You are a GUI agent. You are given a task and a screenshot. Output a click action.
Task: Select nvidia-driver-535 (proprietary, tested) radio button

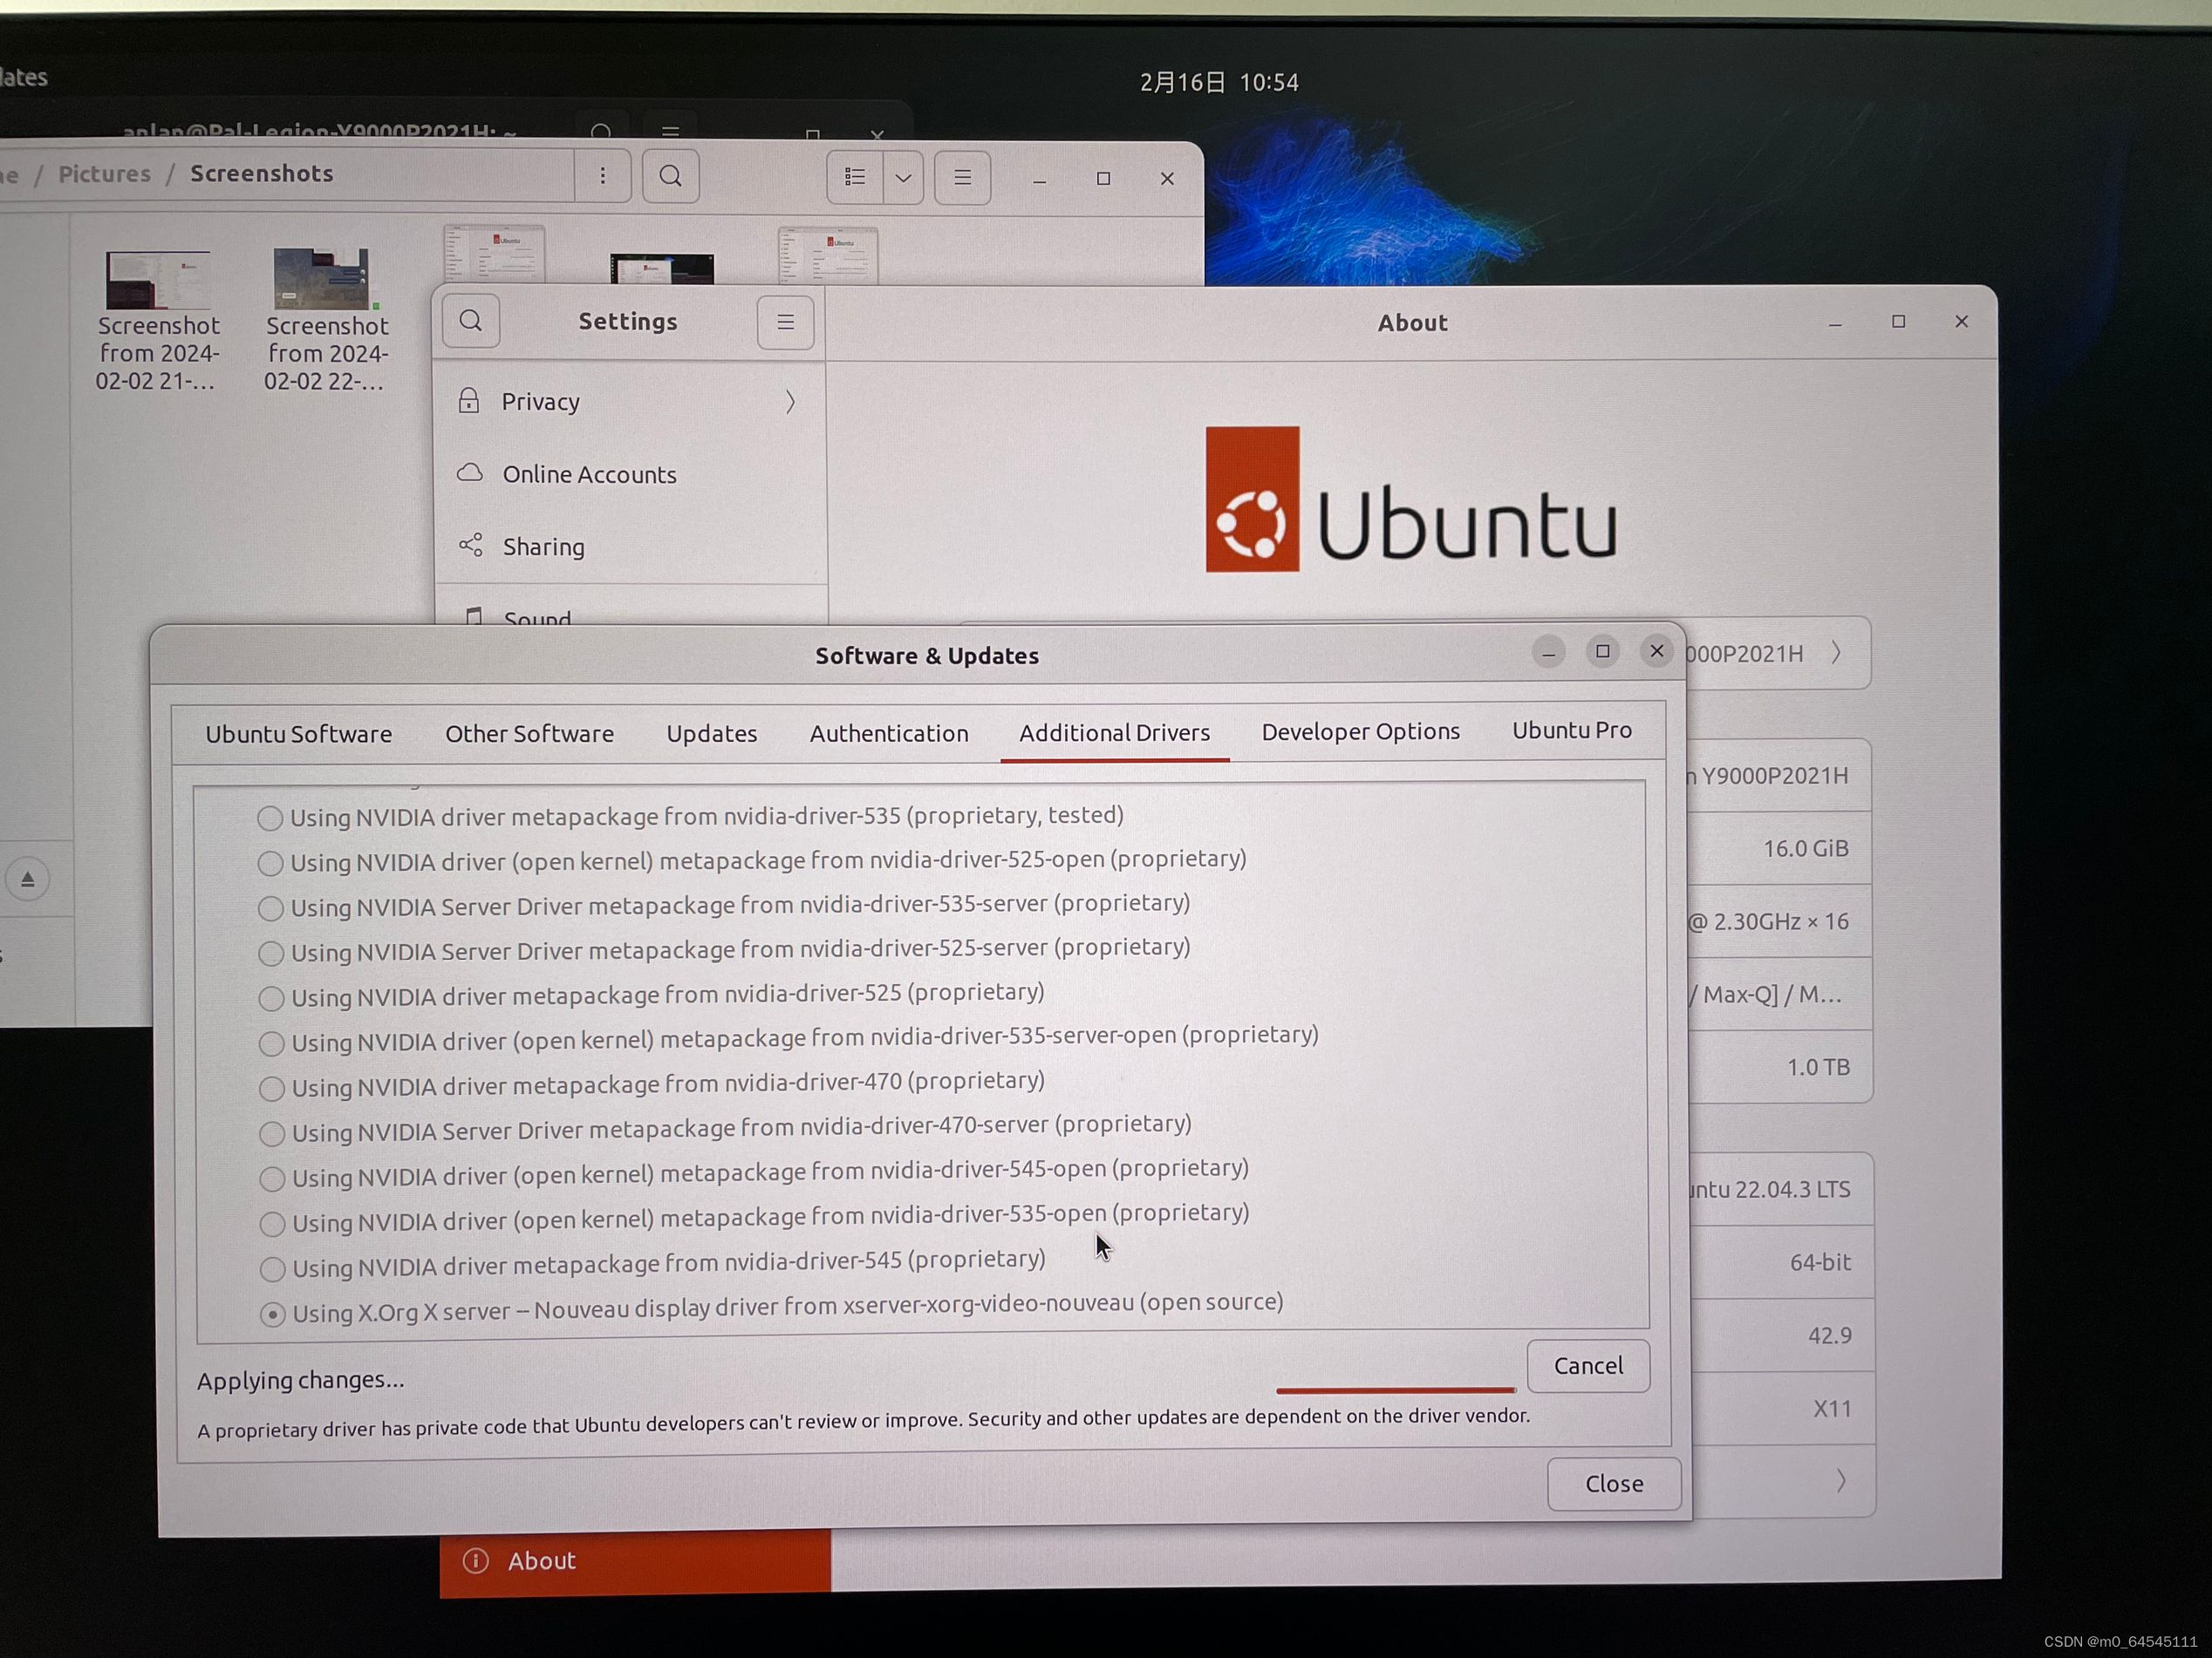click(x=269, y=819)
